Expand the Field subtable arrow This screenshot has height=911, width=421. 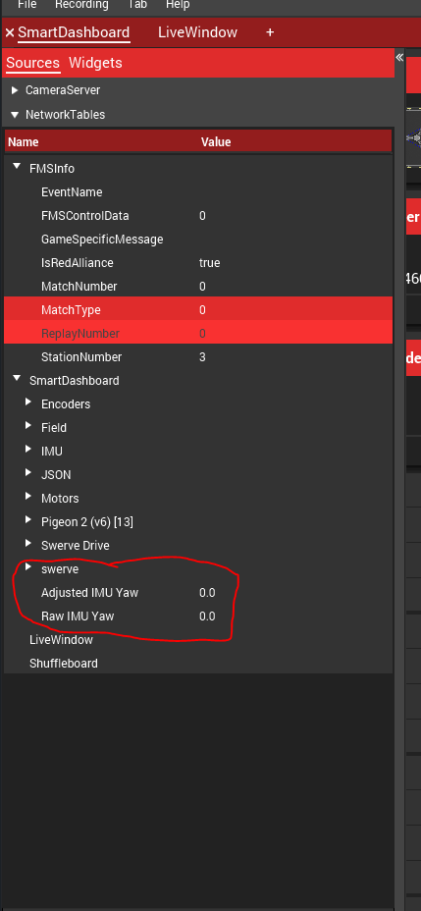point(27,426)
